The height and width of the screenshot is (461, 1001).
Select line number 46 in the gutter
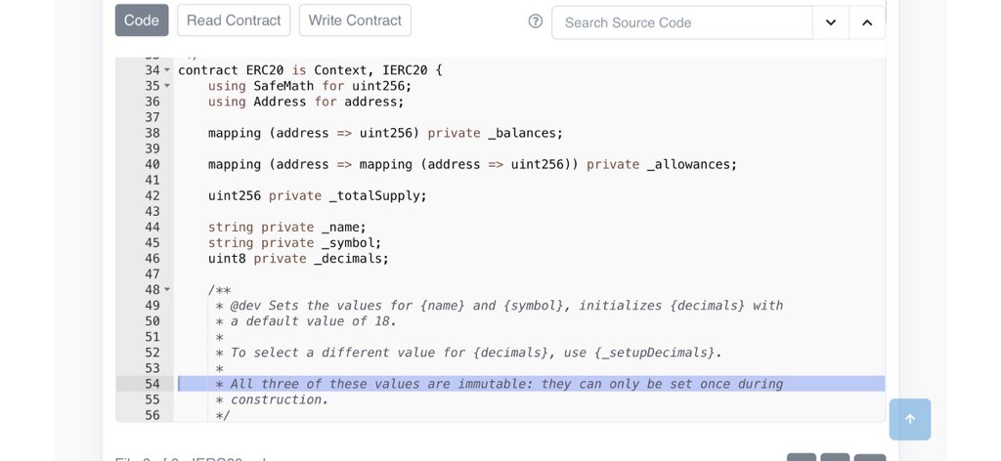[x=152, y=258]
